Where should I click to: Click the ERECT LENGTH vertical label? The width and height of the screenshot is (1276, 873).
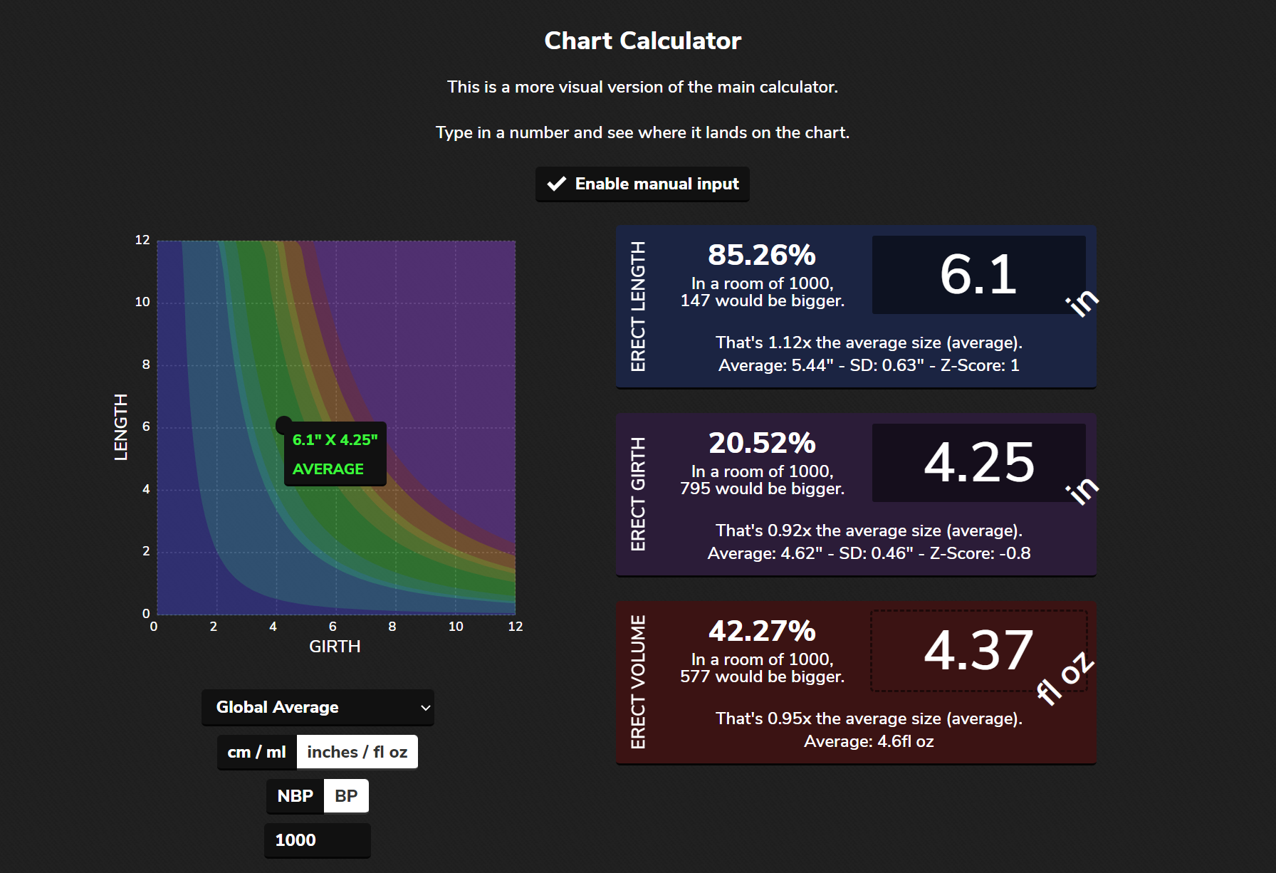coord(638,306)
